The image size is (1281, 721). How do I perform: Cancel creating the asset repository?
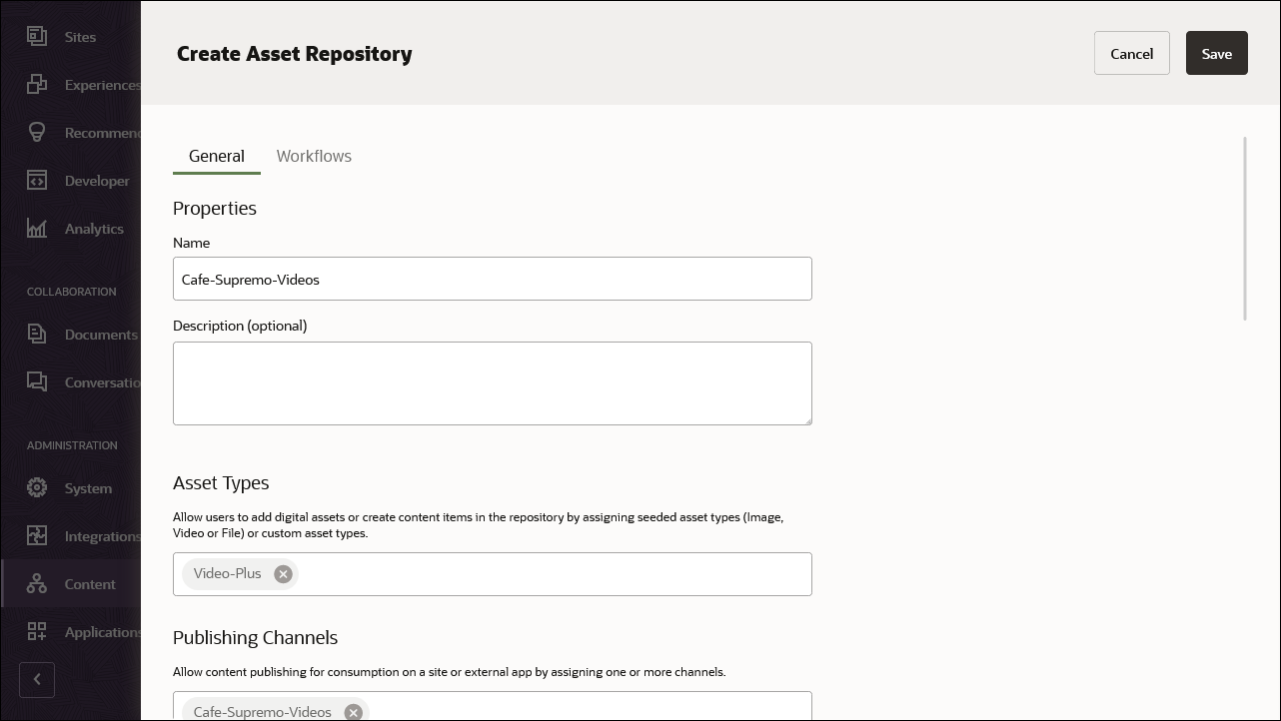1131,53
